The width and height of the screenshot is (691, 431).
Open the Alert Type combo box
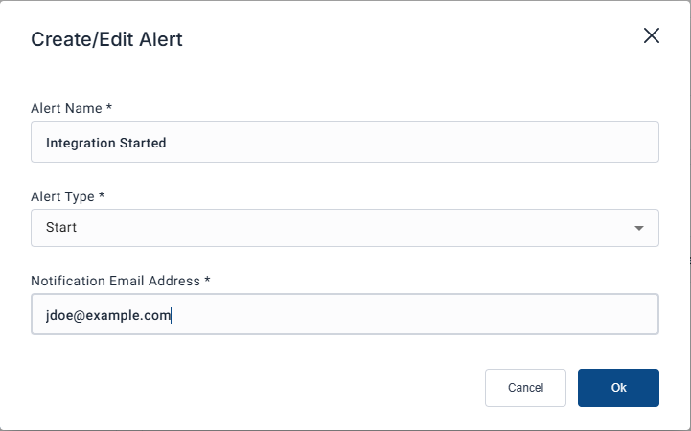pos(345,228)
